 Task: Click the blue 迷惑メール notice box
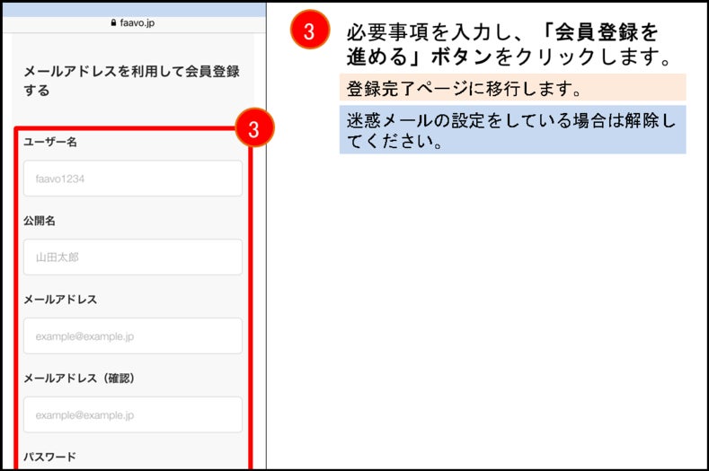513,130
